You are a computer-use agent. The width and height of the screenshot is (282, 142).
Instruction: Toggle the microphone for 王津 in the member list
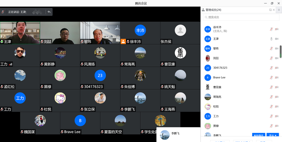tap(271, 39)
